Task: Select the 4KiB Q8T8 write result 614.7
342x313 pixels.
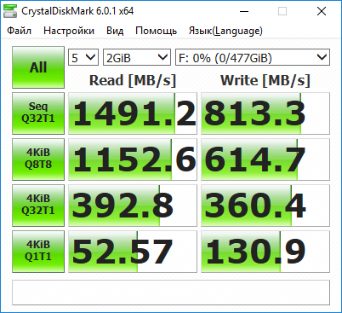Action: (265, 159)
